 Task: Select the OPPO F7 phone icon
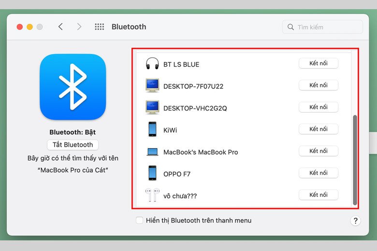click(152, 173)
